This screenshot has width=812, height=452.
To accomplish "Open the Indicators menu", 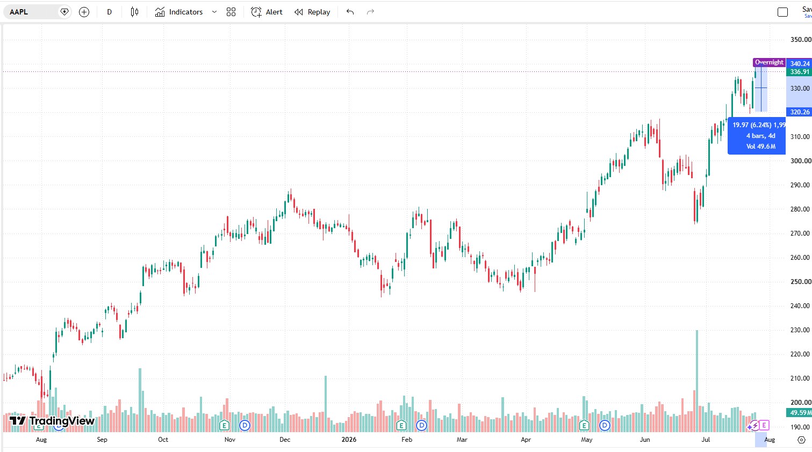I will [x=179, y=12].
